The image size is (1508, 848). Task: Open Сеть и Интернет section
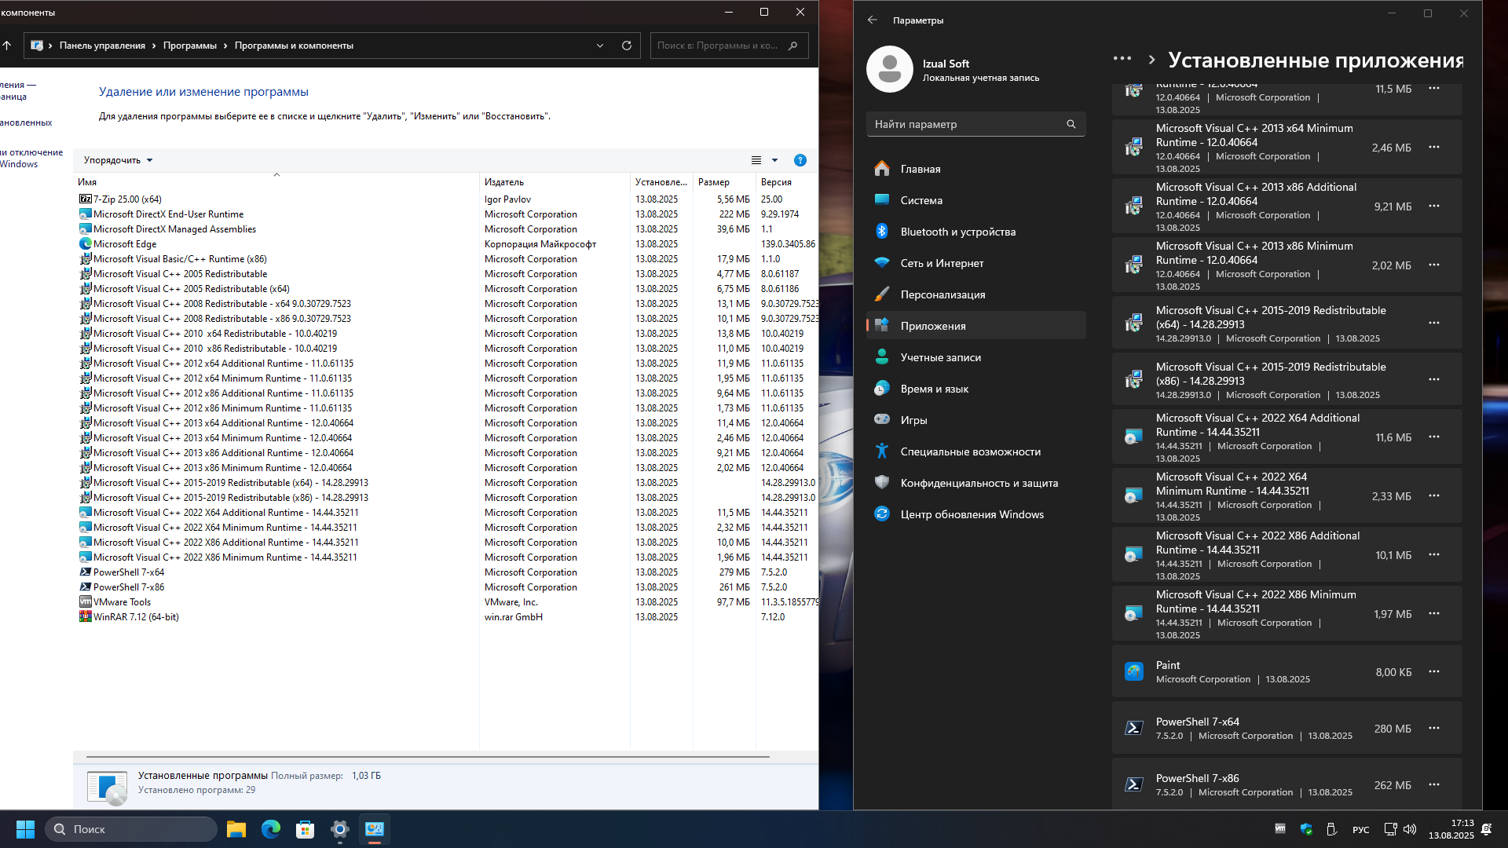(x=975, y=263)
